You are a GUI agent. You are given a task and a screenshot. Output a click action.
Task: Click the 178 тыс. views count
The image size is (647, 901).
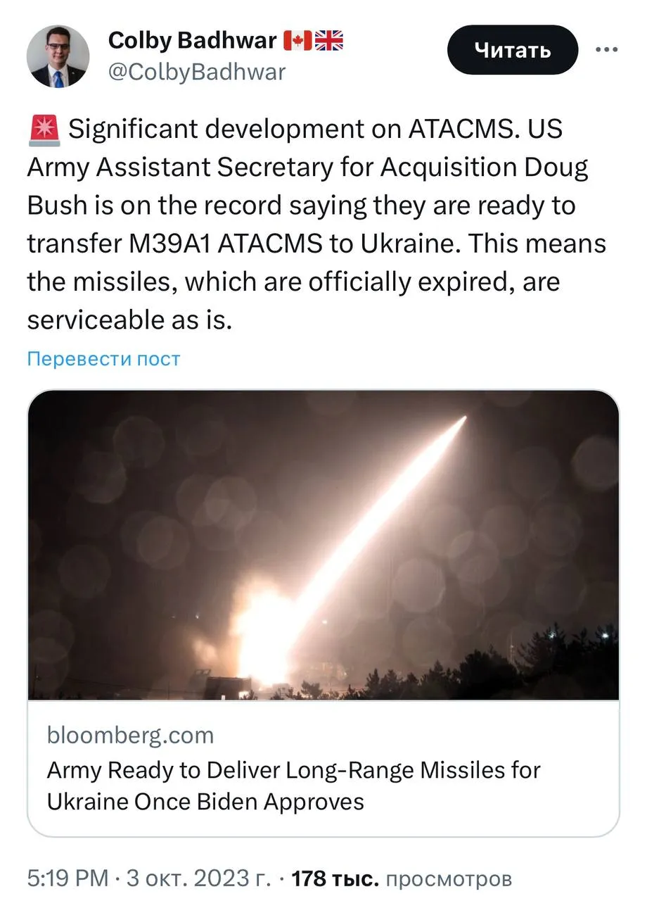[335, 878]
